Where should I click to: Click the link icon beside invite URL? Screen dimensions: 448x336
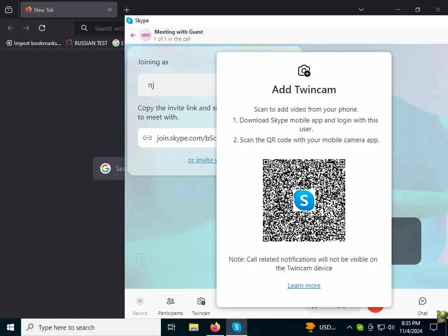point(147,138)
